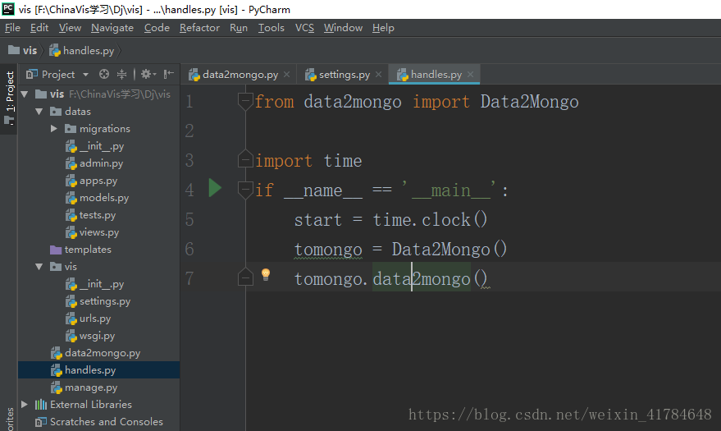Select manage.py in the project tree
The height and width of the screenshot is (431, 721).
pyautogui.click(x=84, y=387)
